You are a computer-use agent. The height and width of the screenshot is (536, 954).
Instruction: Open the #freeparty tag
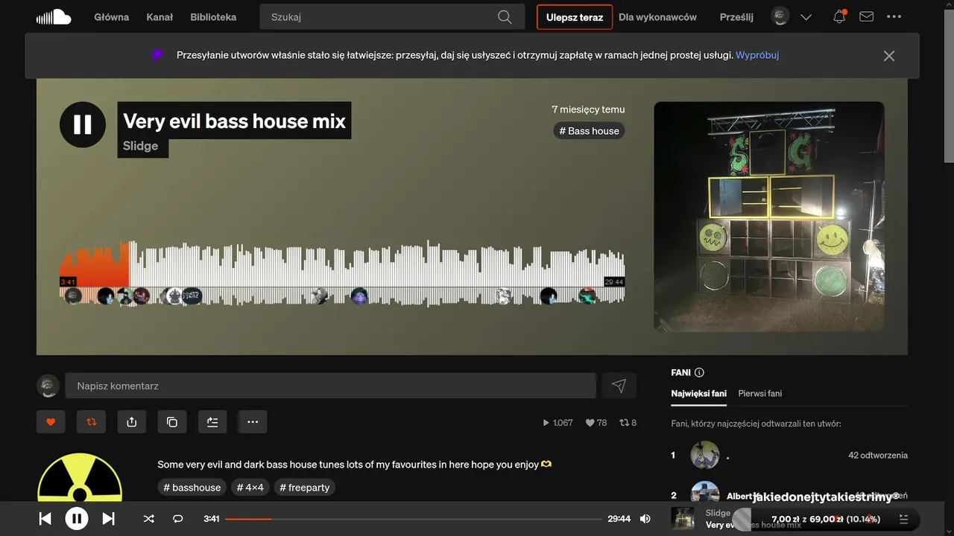tap(304, 488)
